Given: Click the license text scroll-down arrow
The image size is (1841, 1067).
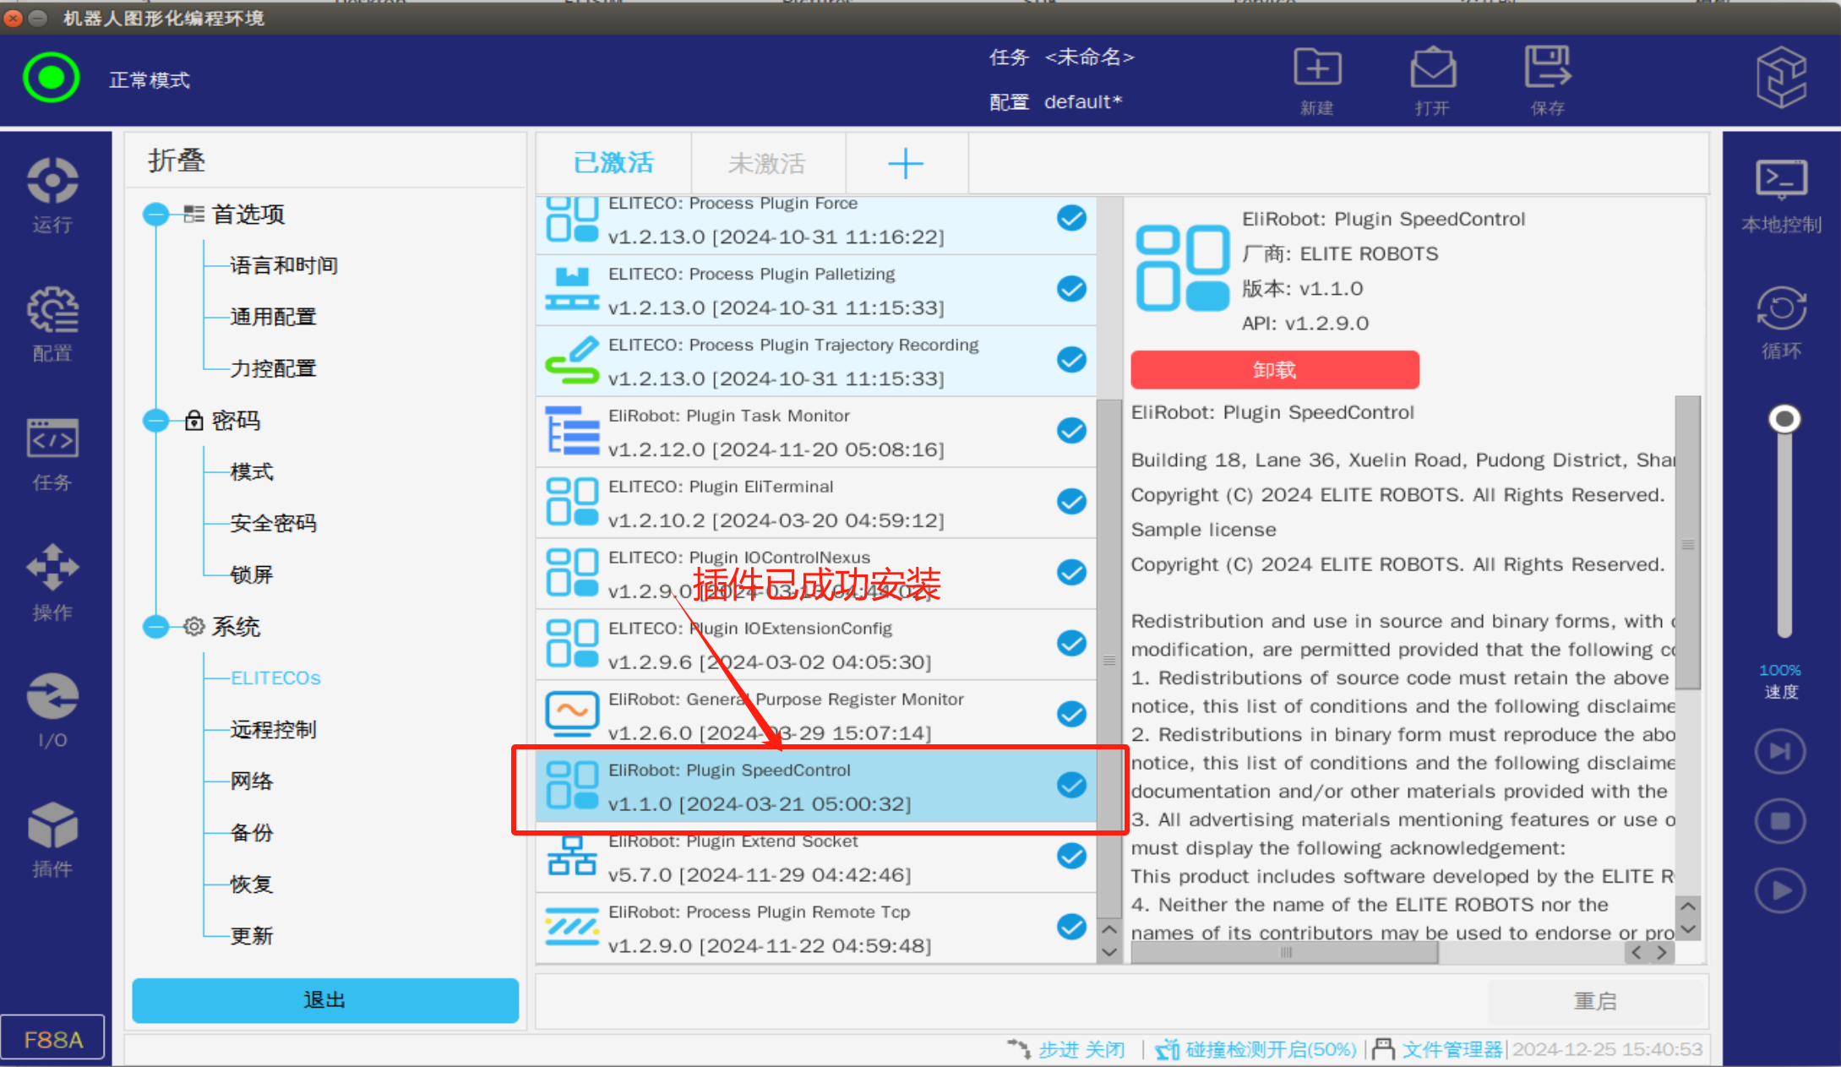Looking at the screenshot, I should (x=1687, y=928).
